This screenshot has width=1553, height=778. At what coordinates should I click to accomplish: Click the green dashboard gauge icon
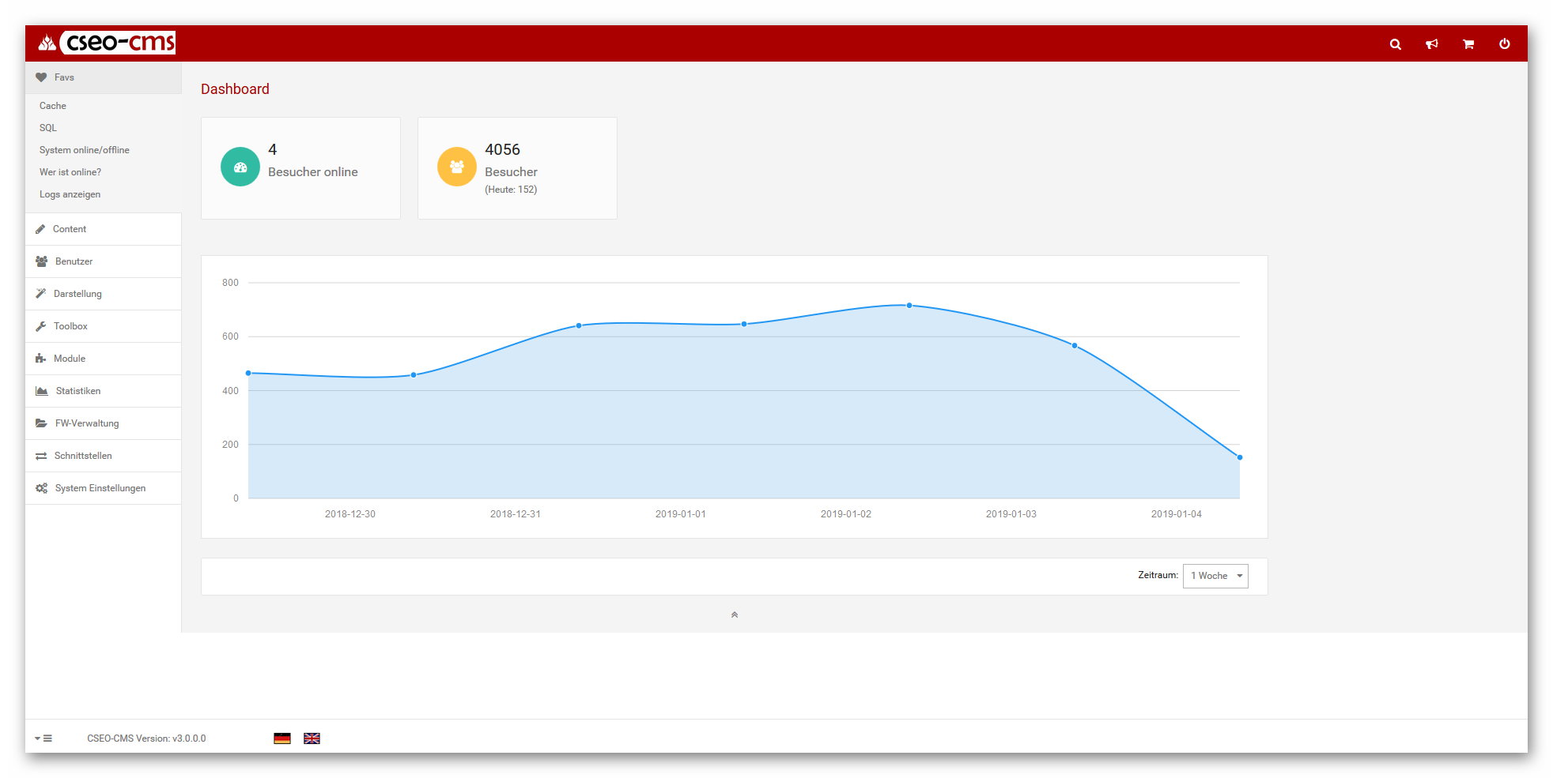coord(240,167)
